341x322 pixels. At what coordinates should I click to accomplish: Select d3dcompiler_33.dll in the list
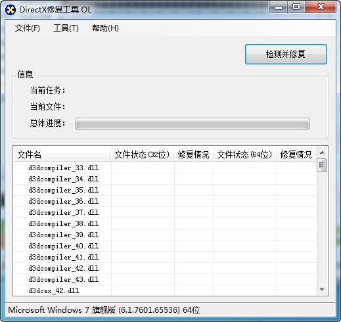tap(64, 168)
